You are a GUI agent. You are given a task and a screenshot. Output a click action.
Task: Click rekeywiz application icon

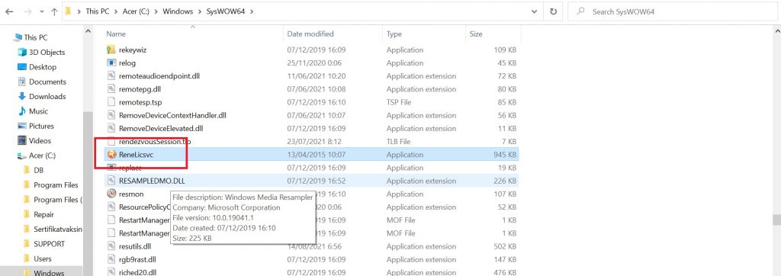(x=111, y=50)
